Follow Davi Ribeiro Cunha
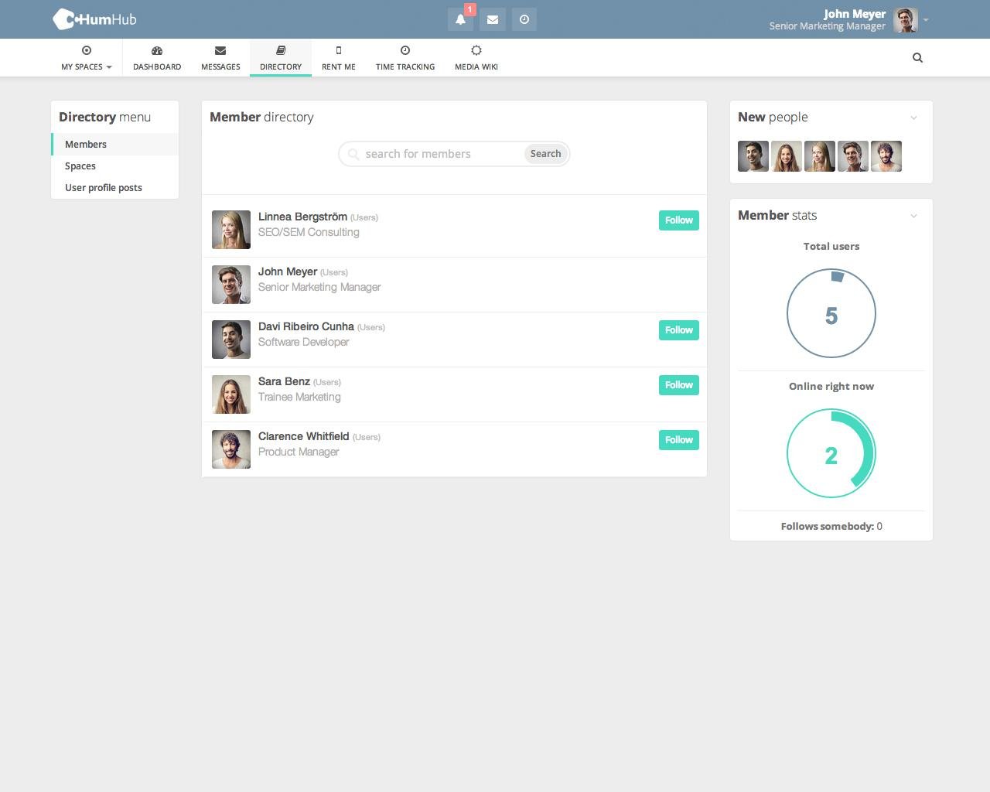 coord(678,330)
